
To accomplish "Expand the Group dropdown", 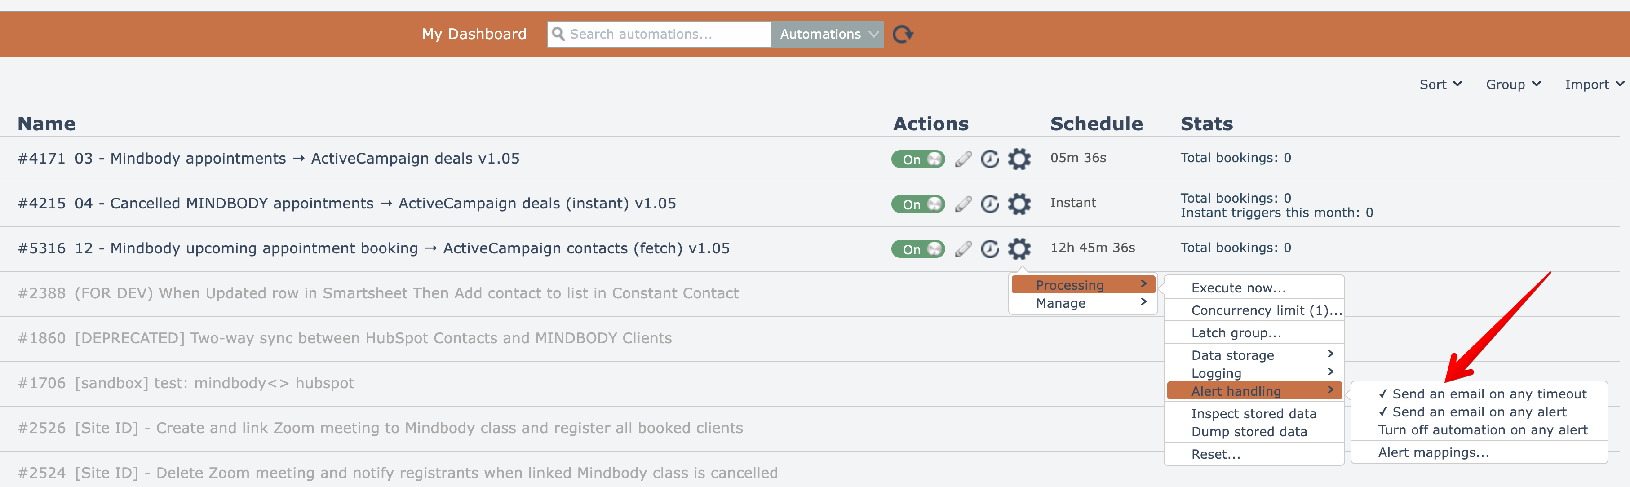I will coord(1513,84).
